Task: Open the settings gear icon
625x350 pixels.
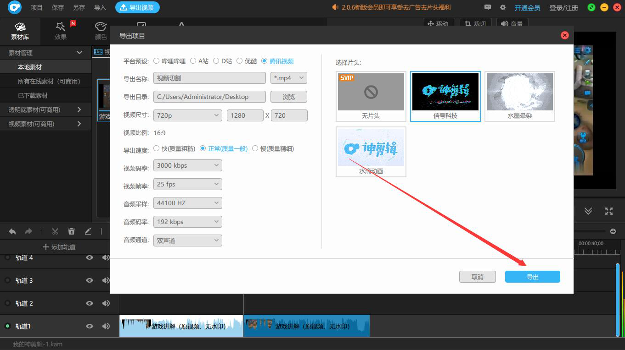Action: click(x=503, y=7)
